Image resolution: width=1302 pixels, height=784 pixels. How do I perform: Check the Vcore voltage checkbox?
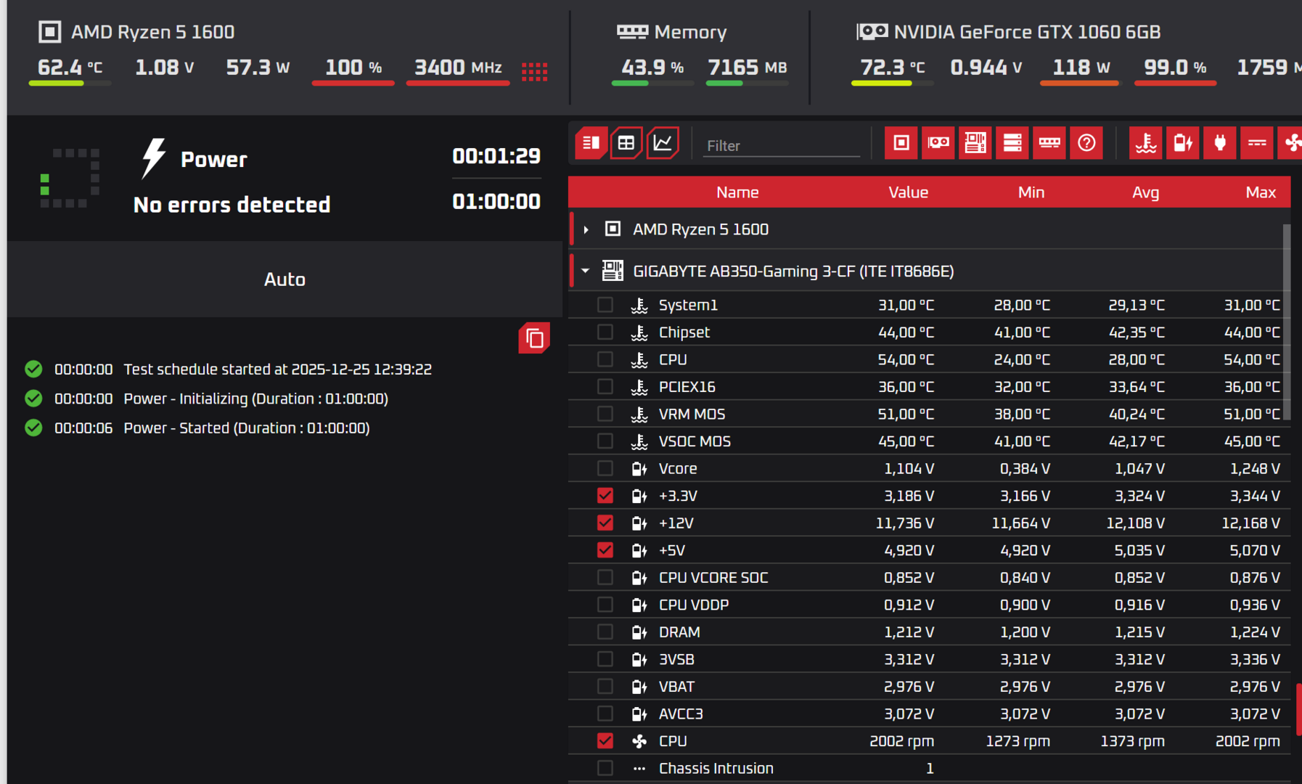[605, 468]
